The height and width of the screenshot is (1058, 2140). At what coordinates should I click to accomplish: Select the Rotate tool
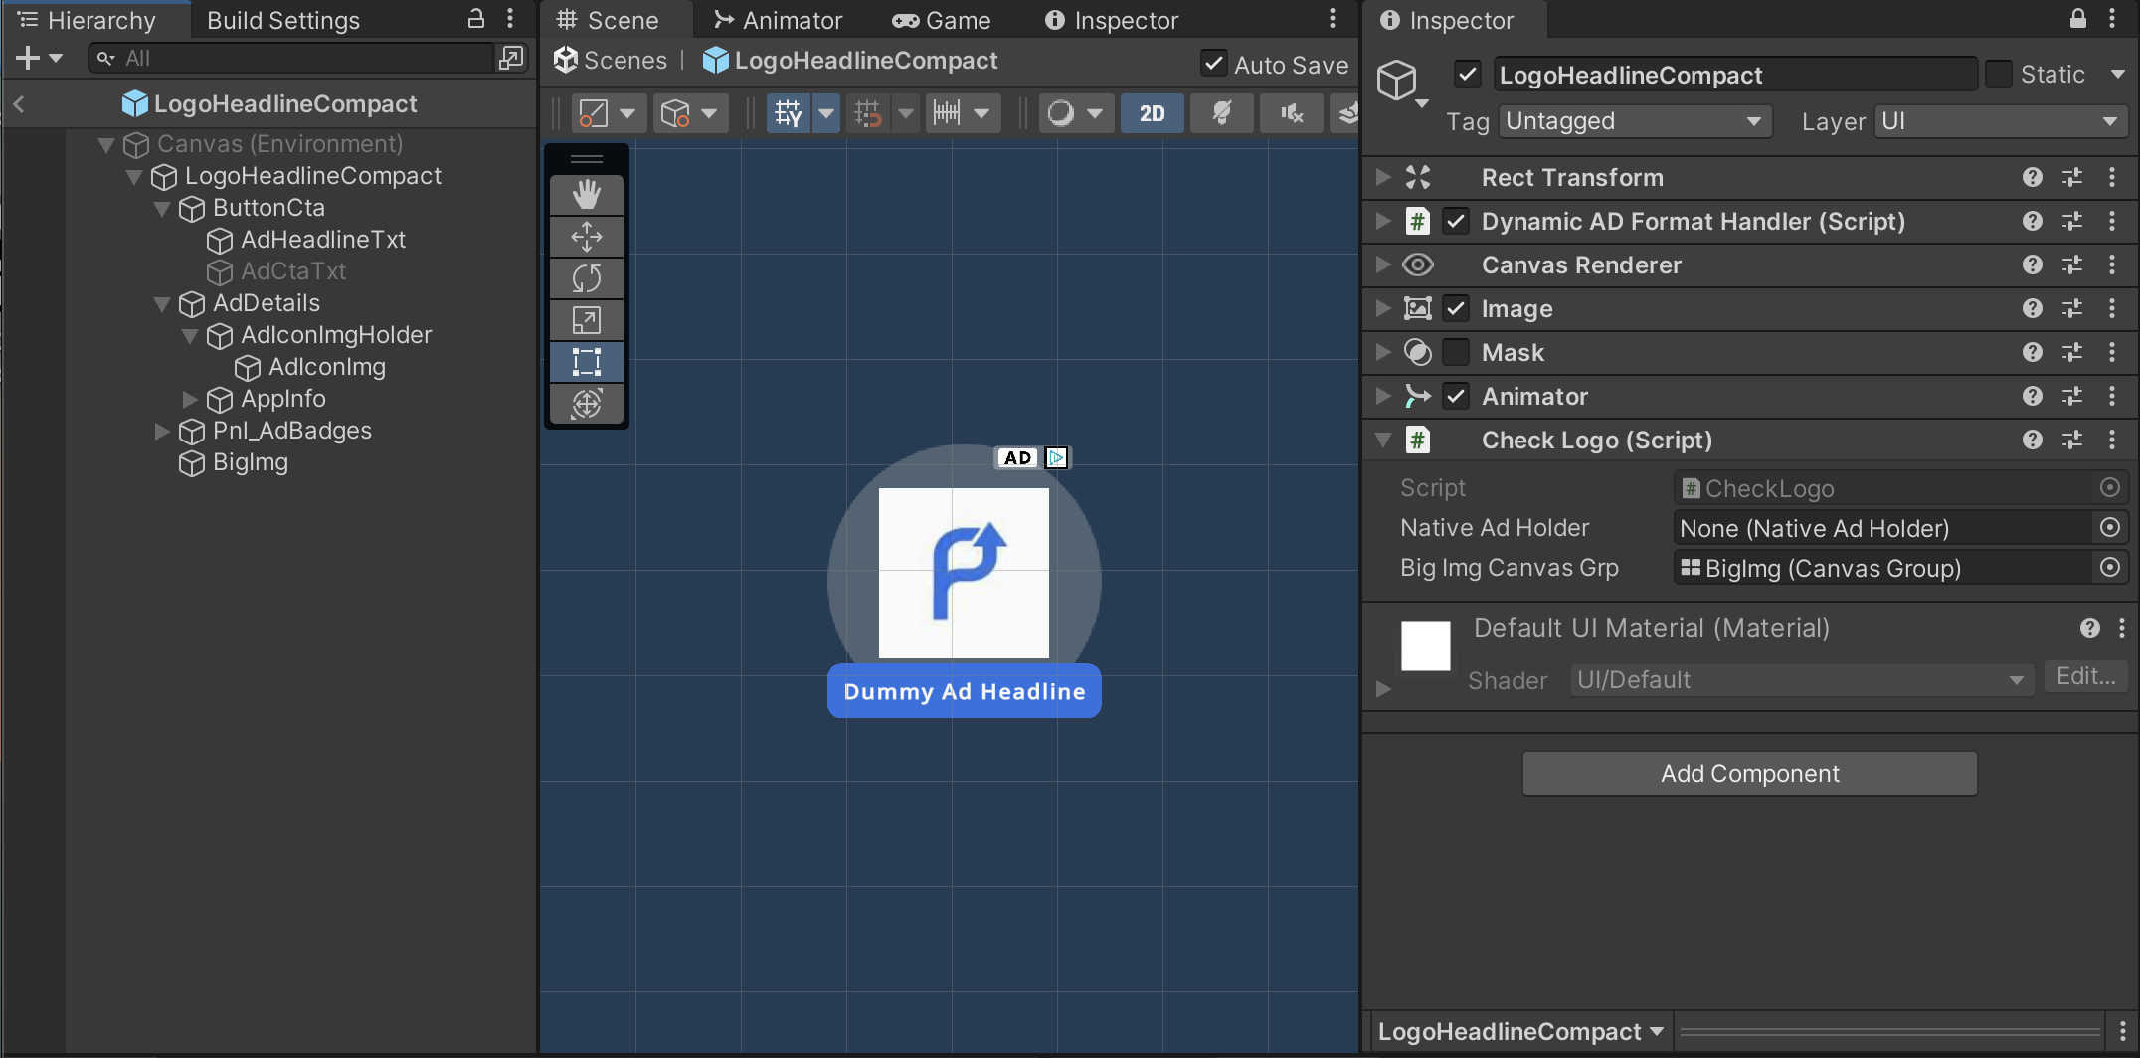click(x=587, y=278)
